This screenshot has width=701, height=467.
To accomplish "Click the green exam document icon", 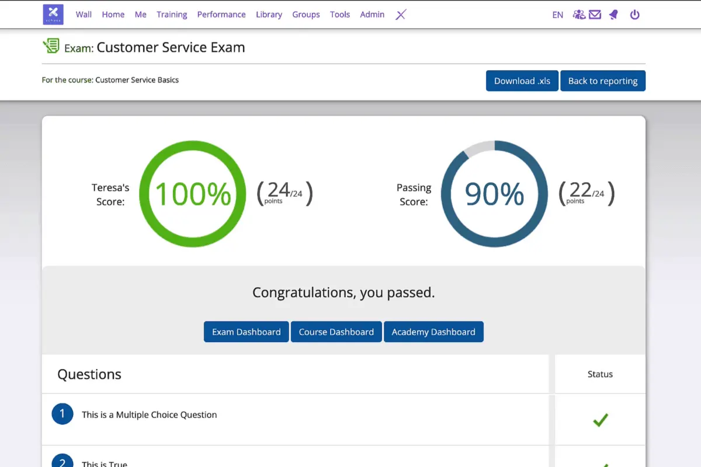I will (x=51, y=46).
